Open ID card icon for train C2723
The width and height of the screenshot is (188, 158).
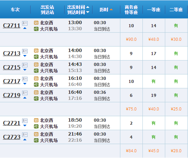click(25, 135)
